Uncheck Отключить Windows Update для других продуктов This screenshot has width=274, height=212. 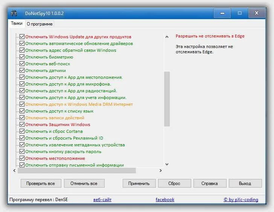coord(22,37)
